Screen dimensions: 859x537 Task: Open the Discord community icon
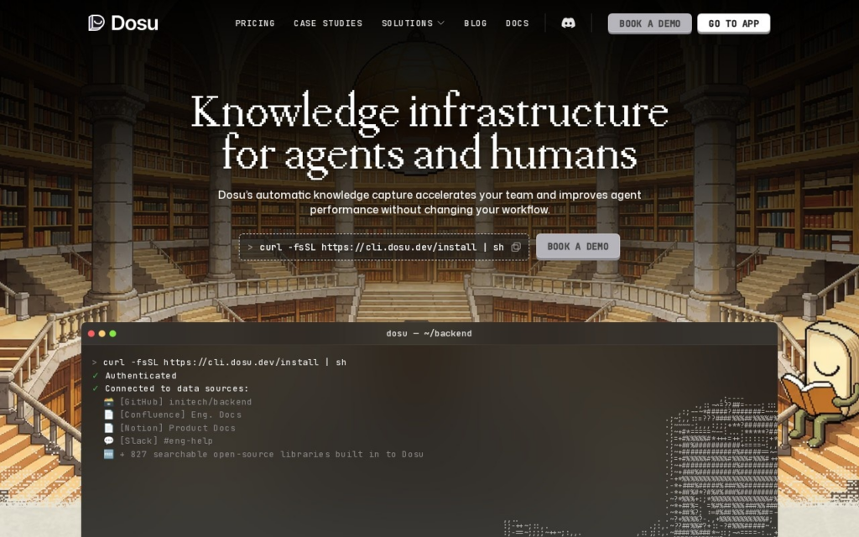pyautogui.click(x=568, y=23)
